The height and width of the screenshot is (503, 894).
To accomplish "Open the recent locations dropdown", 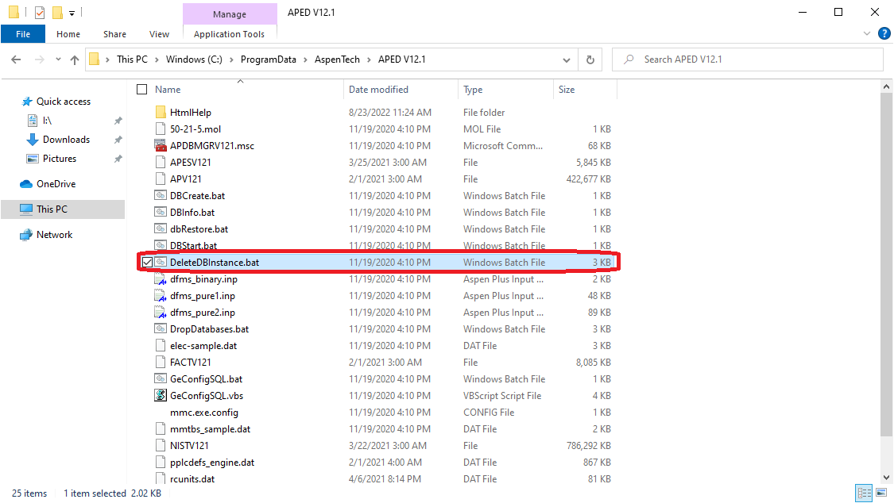I will click(58, 60).
